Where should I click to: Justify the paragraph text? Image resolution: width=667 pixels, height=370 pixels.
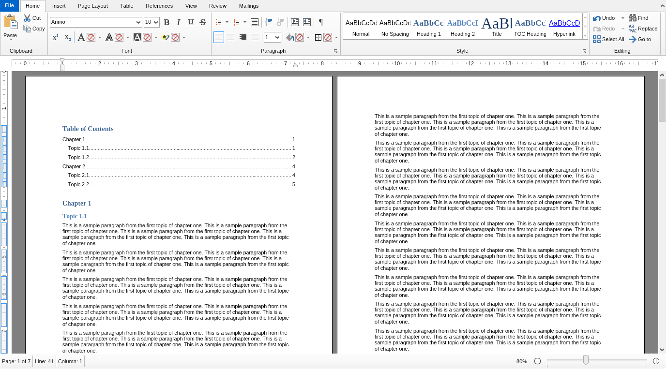pos(255,37)
